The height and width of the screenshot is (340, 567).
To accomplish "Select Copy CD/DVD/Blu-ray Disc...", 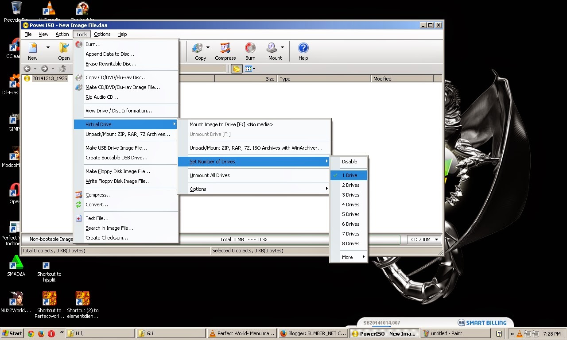I will pos(126,77).
